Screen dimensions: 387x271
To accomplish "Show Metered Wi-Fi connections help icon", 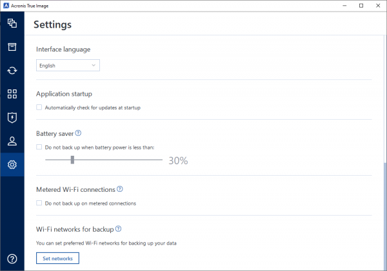I will (x=120, y=189).
